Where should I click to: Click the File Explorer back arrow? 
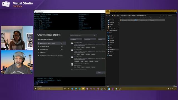107,15
